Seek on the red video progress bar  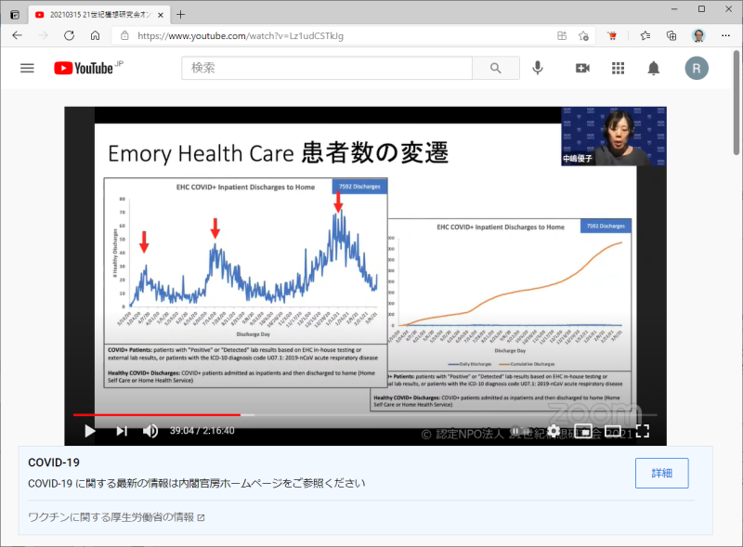365,415
